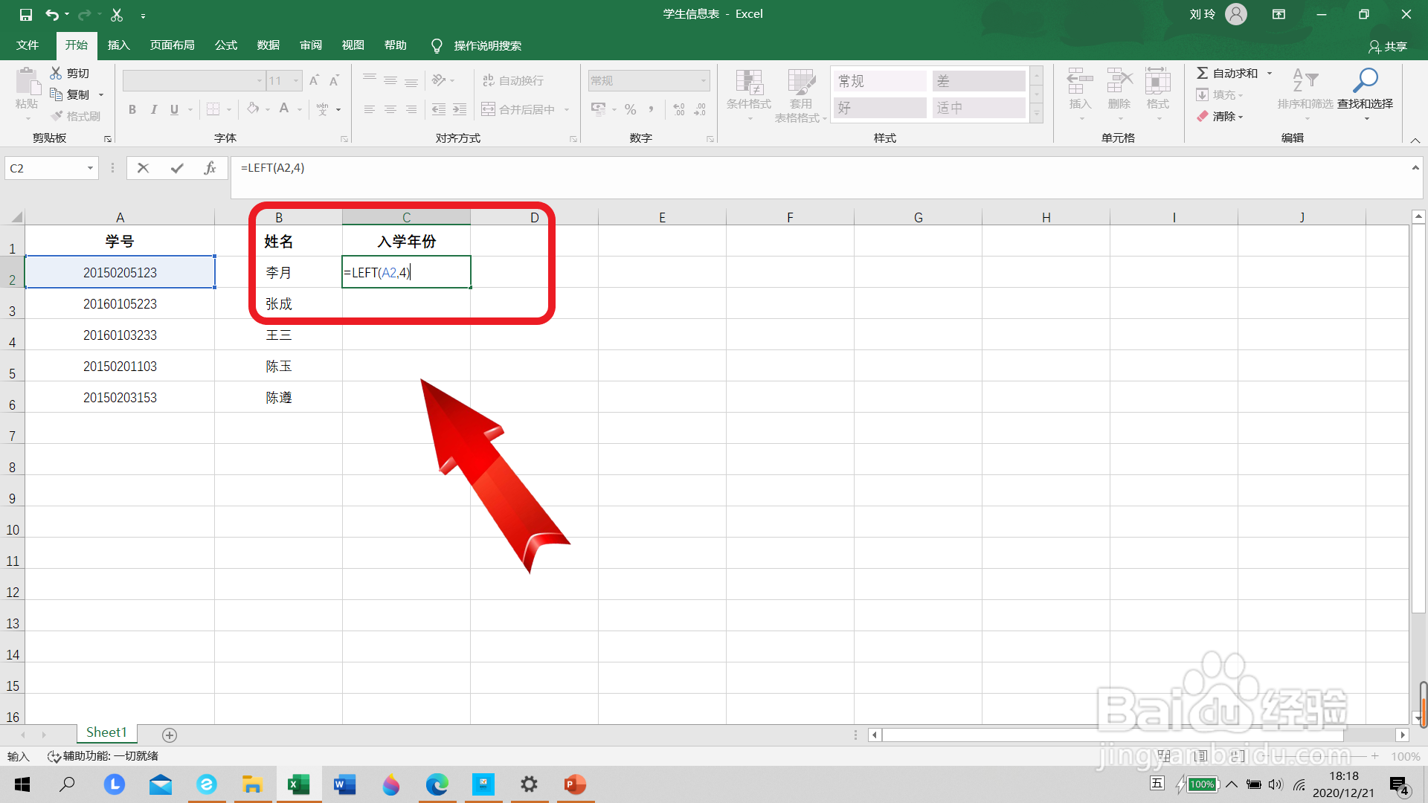Image resolution: width=1428 pixels, height=803 pixels.
Task: Click the Cancel X in formula bar
Action: pos(144,168)
